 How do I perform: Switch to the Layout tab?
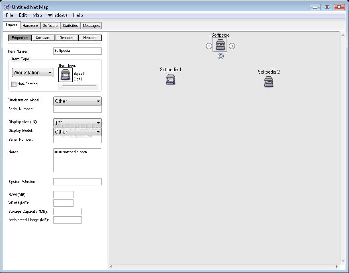point(12,25)
